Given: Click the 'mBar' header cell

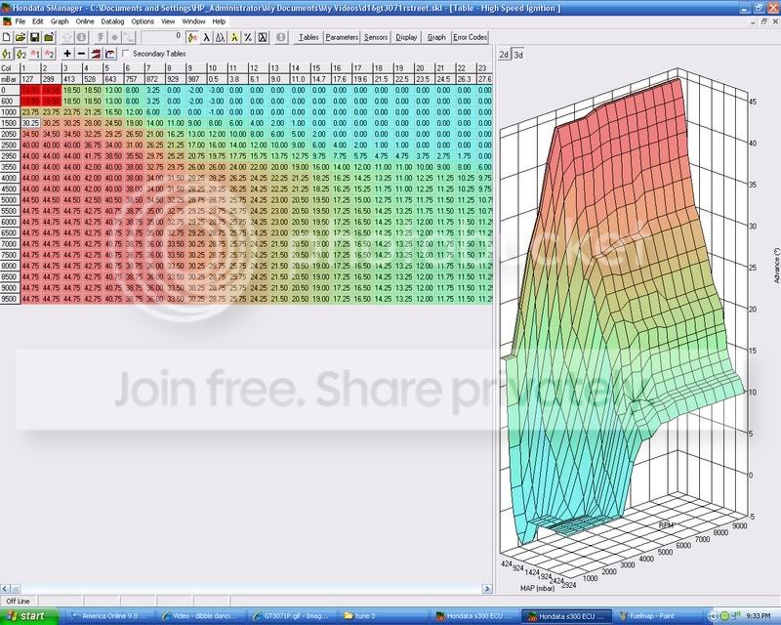Looking at the screenshot, I should (10, 79).
